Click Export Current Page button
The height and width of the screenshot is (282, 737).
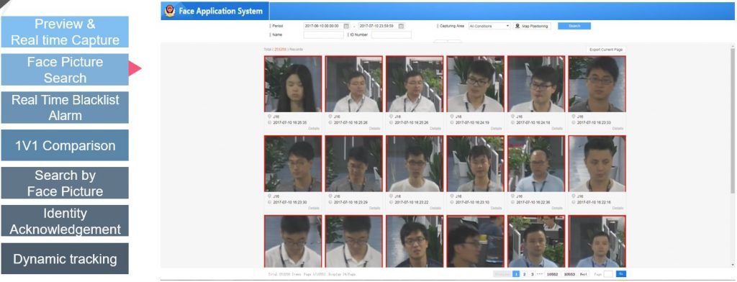(606, 50)
